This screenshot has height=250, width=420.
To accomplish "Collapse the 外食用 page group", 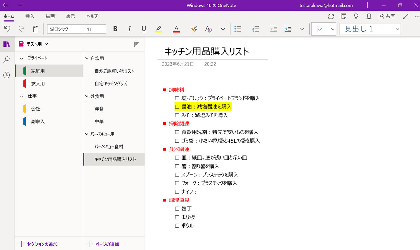I will pos(87,96).
